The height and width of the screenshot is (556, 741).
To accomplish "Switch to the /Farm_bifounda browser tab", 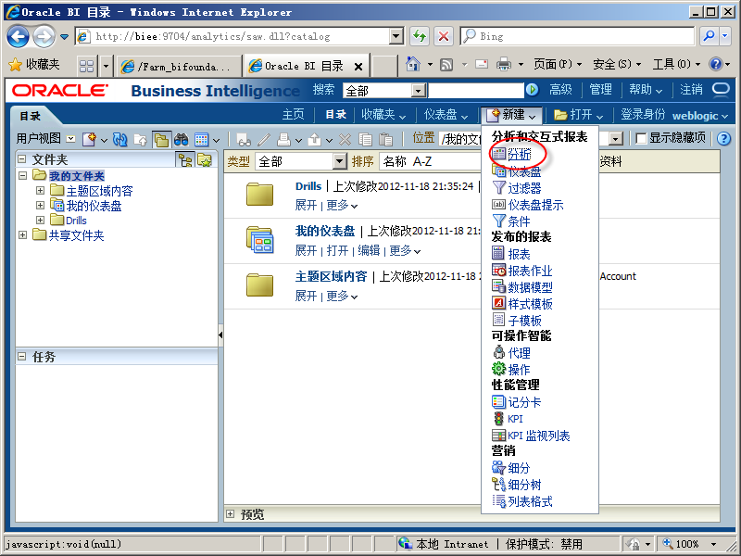I will [178, 67].
